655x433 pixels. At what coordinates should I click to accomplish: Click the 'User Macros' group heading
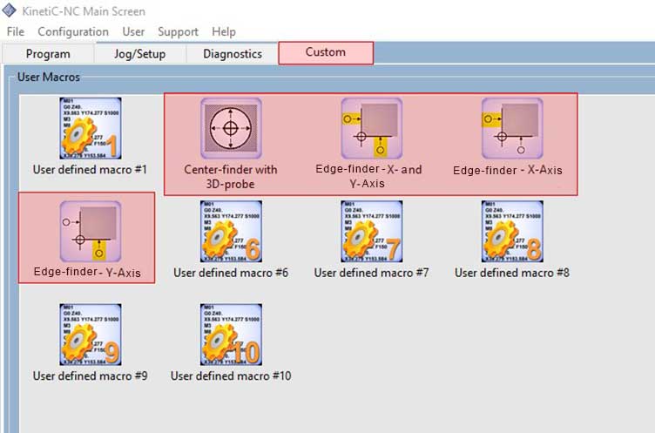point(49,77)
